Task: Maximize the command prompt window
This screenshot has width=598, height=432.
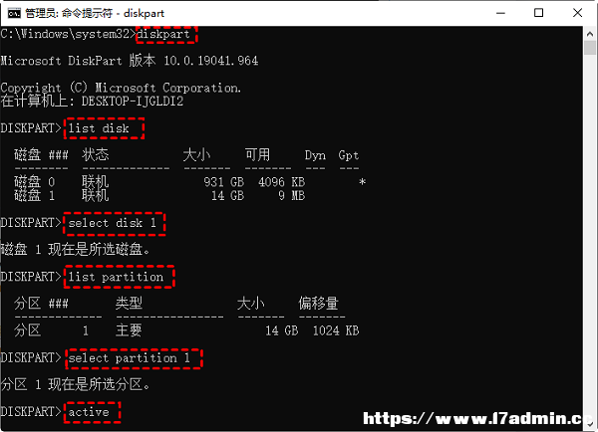Action: pyautogui.click(x=538, y=13)
